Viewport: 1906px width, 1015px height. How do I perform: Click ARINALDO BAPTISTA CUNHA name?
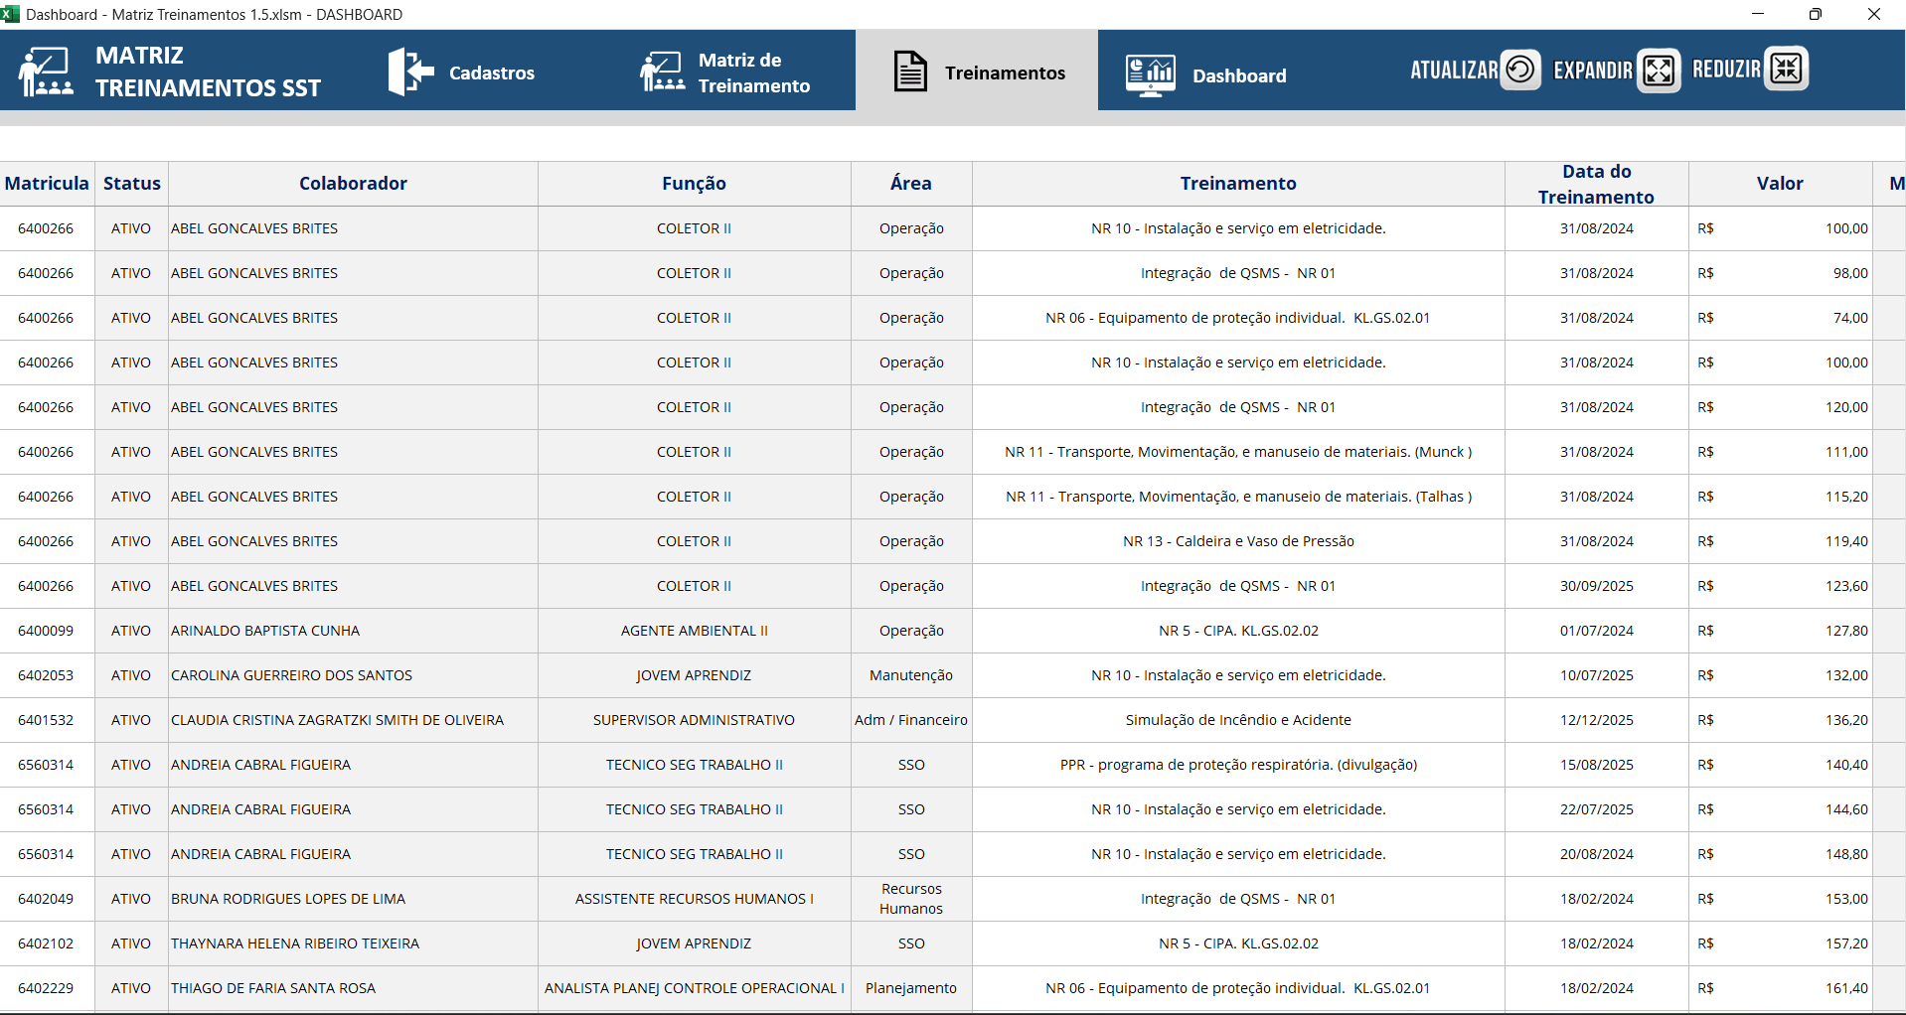point(265,631)
